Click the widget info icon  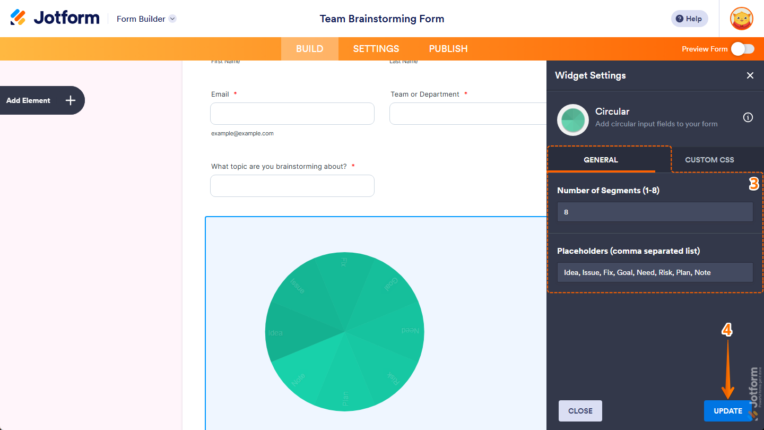(748, 117)
